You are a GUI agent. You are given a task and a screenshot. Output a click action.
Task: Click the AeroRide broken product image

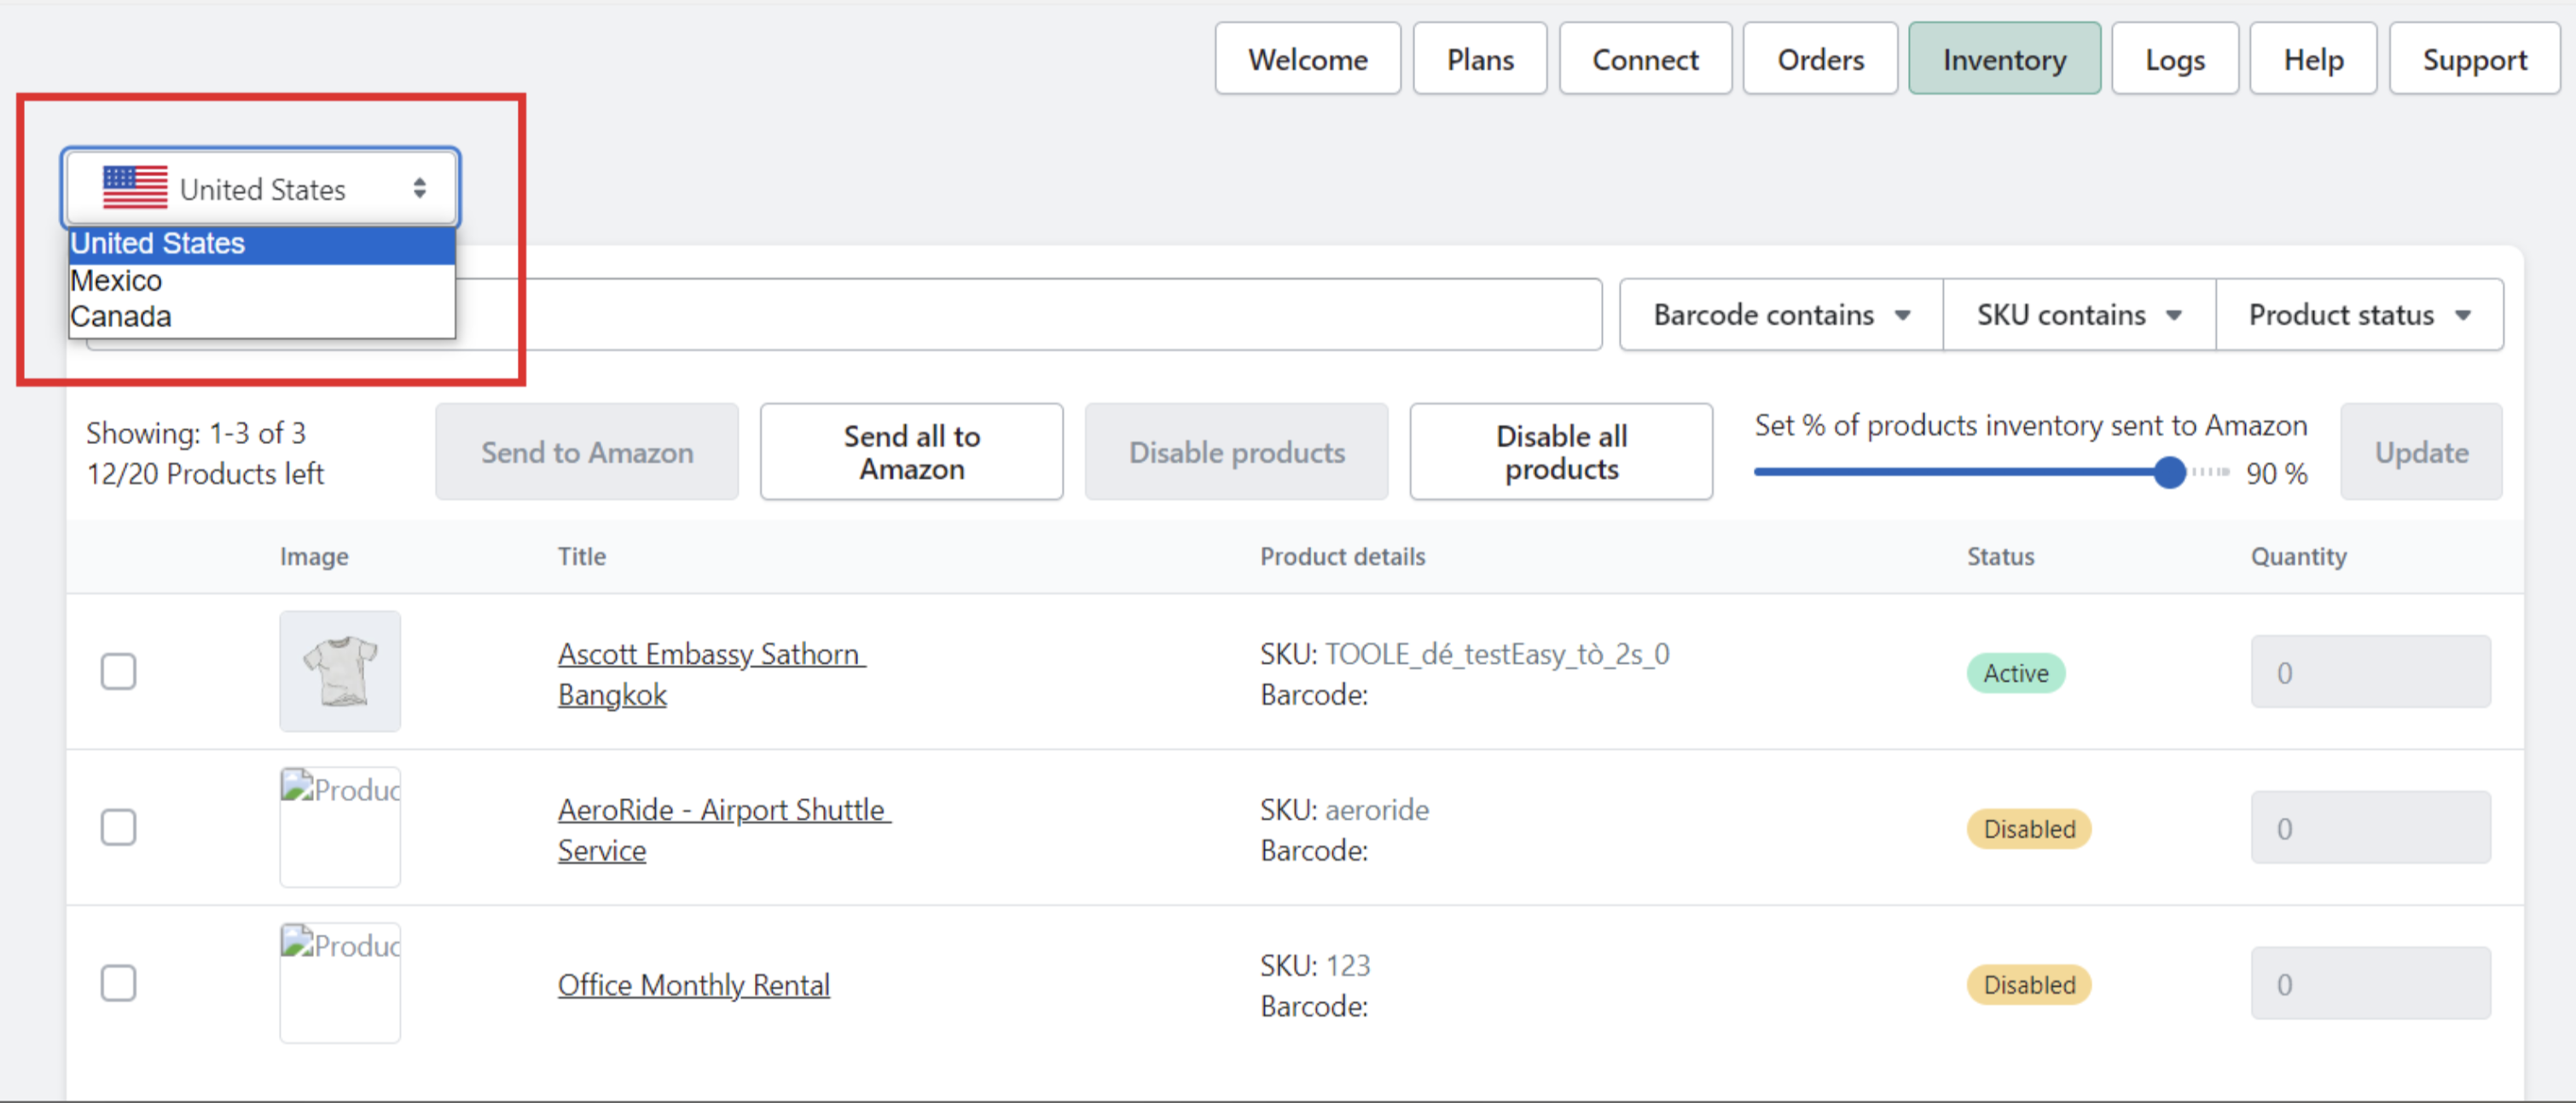coord(340,826)
